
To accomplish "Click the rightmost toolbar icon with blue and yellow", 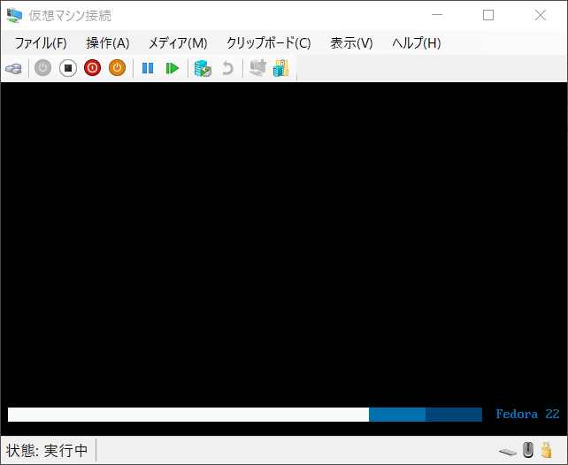I will point(281,68).
